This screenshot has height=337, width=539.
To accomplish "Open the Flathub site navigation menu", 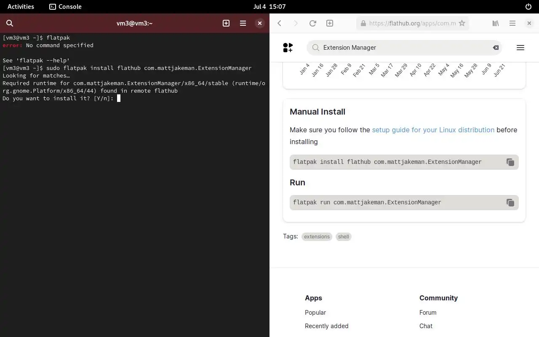I will point(520,48).
